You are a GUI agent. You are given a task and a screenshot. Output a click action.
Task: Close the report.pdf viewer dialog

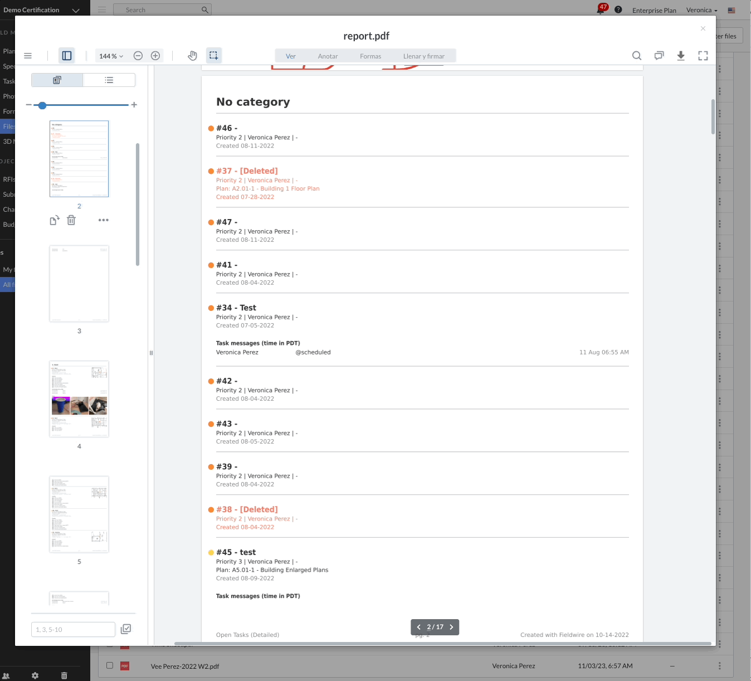703,28
